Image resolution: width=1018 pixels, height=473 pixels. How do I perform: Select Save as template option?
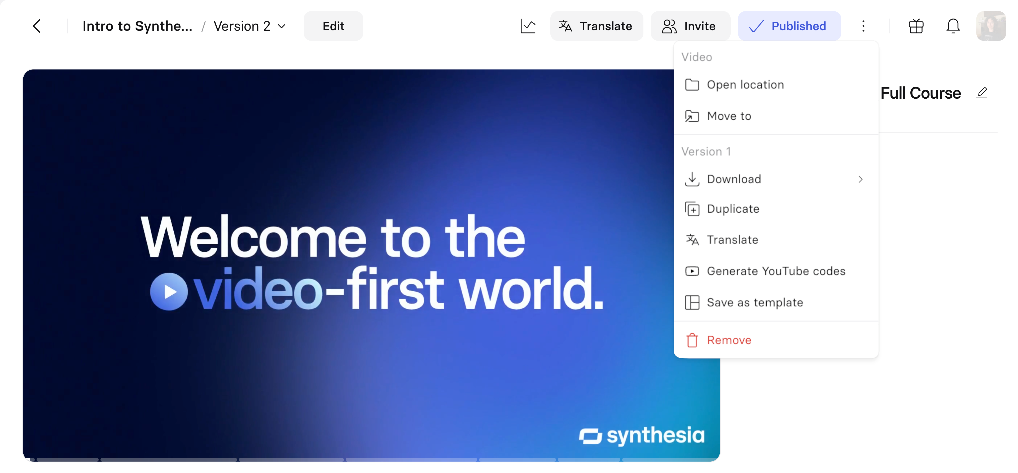(754, 302)
